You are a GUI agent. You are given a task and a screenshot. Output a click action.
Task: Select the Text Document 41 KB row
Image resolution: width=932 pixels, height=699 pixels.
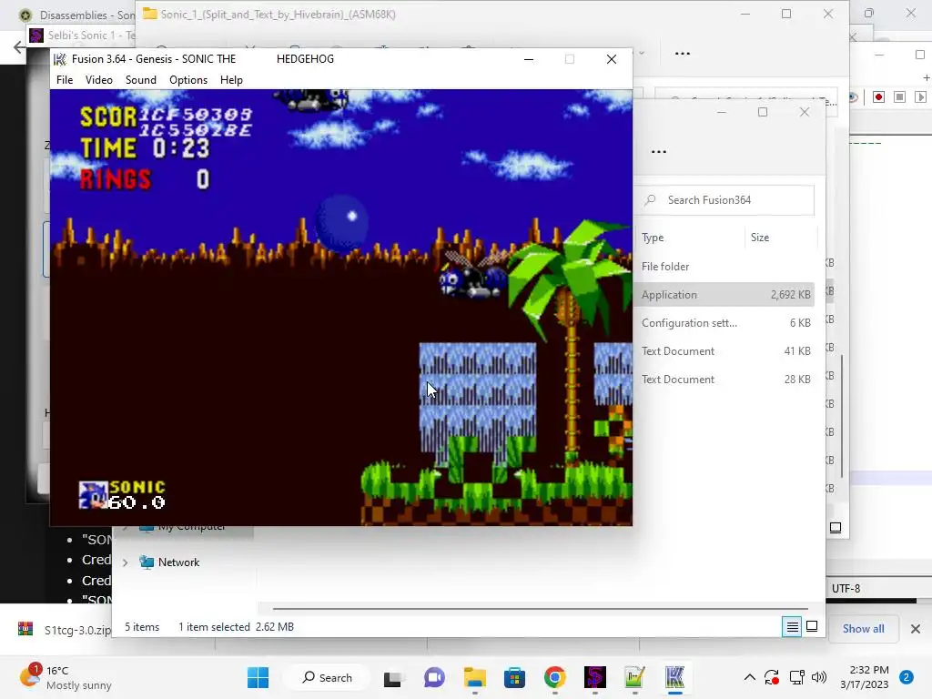point(725,351)
